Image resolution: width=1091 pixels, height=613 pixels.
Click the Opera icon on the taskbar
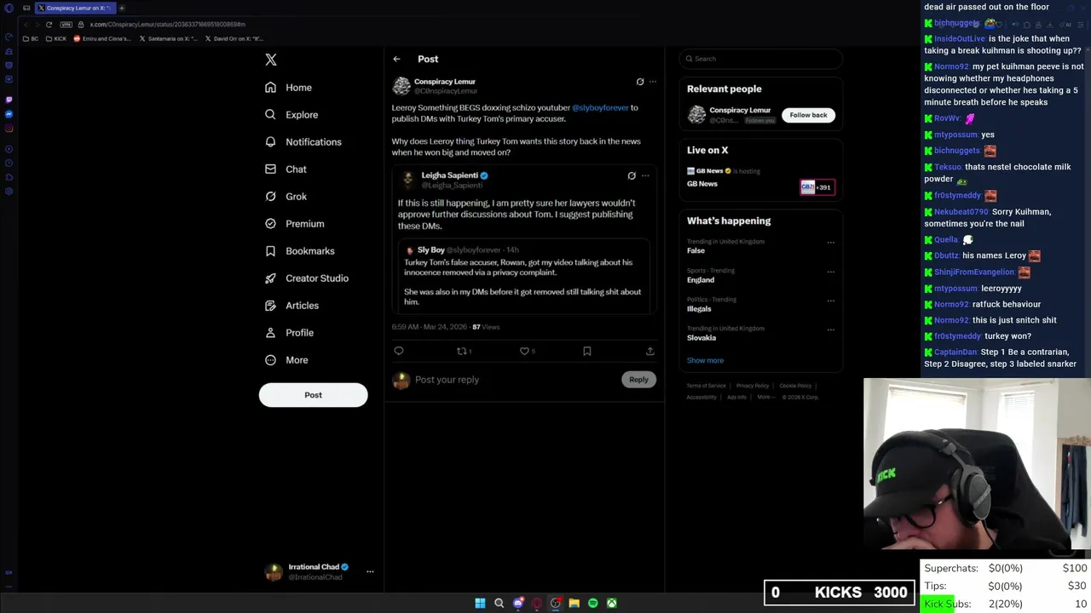tap(537, 604)
